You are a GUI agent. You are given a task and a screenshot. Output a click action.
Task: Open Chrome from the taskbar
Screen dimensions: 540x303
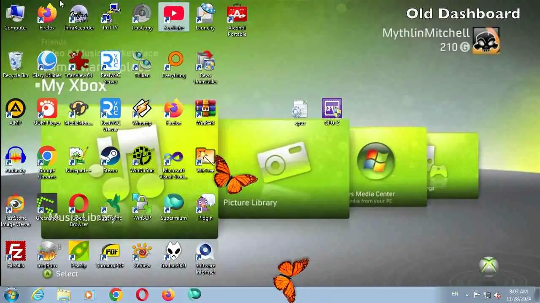(116, 295)
